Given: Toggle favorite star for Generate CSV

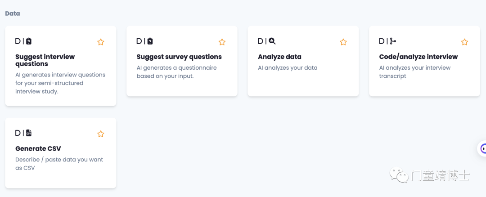Looking at the screenshot, I should click(101, 134).
